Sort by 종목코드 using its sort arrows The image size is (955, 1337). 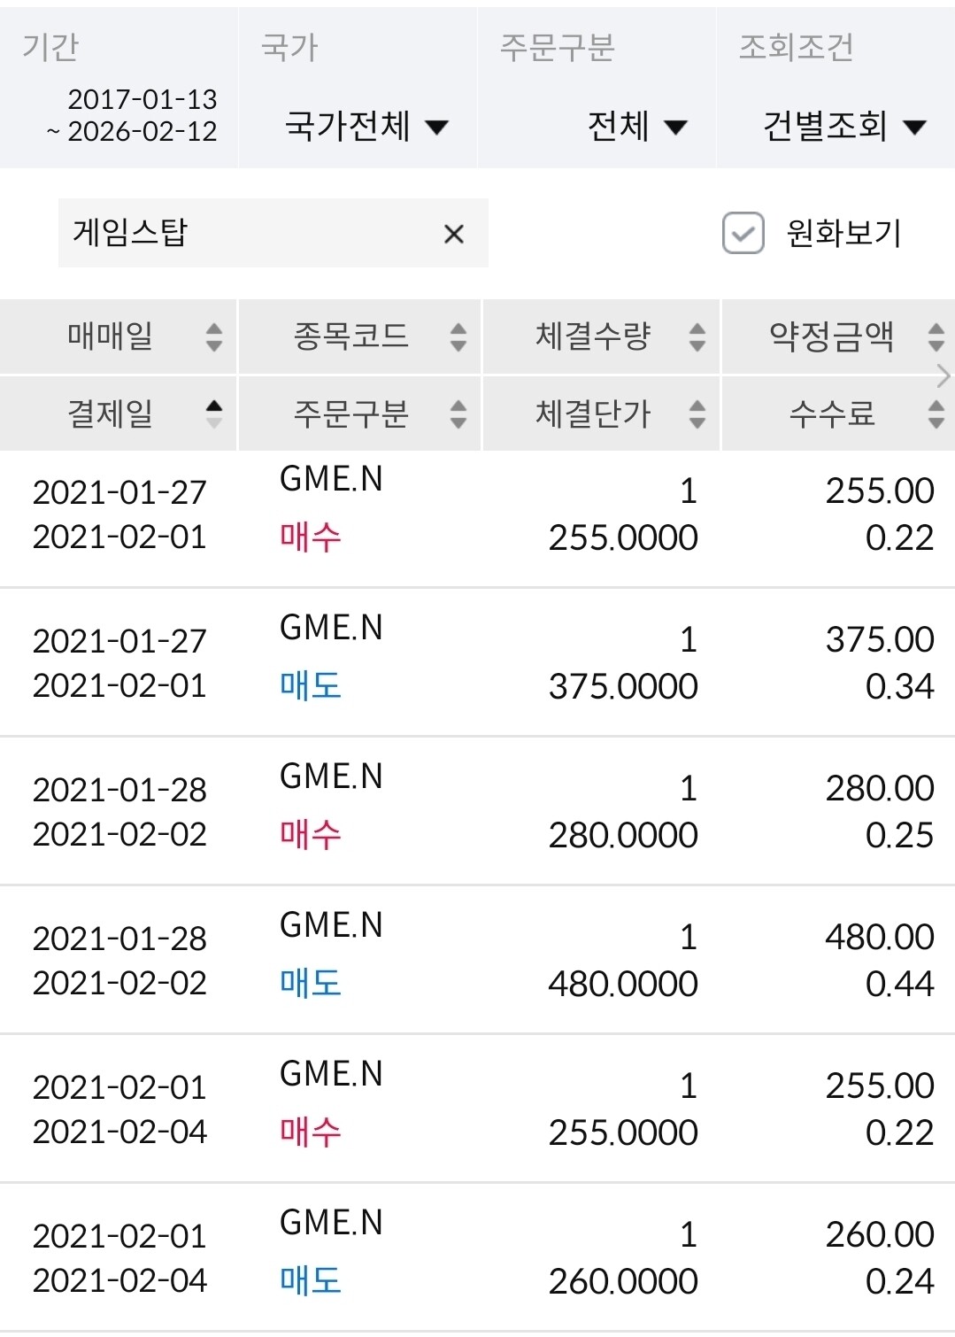click(458, 336)
